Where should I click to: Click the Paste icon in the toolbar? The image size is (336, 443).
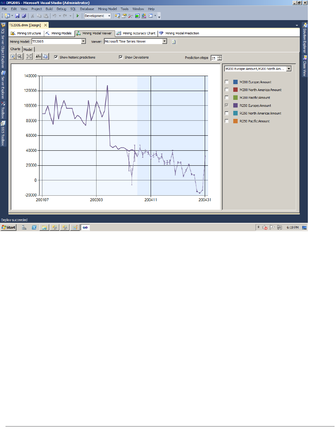(x=46, y=16)
